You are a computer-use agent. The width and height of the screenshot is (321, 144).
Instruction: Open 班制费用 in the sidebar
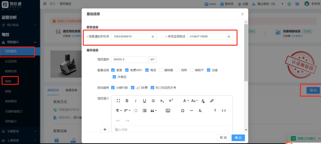[11, 101]
